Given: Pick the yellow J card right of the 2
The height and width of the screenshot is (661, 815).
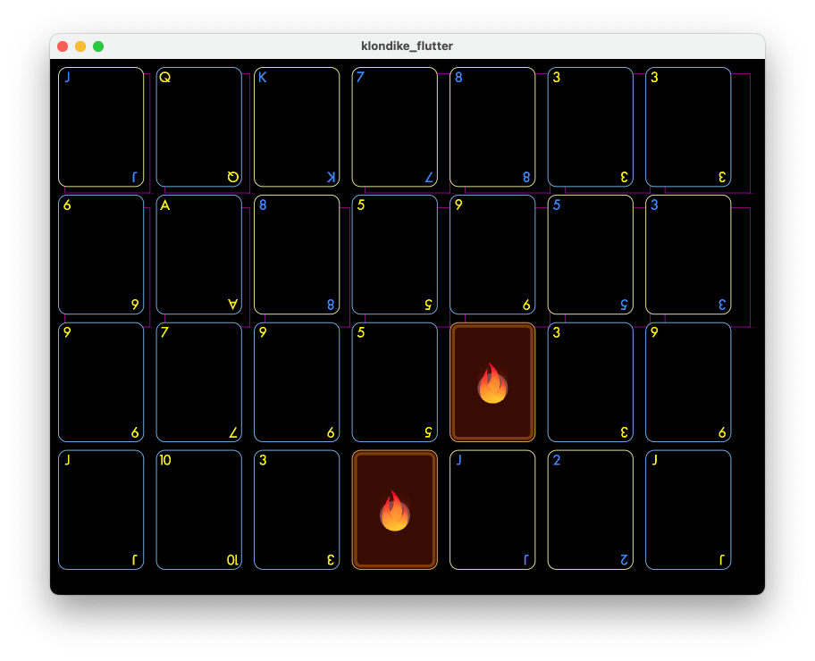Looking at the screenshot, I should pos(688,510).
